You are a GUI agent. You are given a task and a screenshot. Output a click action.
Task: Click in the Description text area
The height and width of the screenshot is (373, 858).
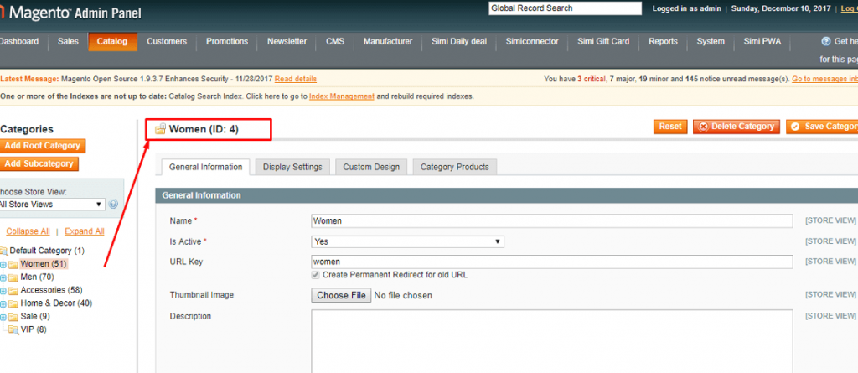(551, 341)
